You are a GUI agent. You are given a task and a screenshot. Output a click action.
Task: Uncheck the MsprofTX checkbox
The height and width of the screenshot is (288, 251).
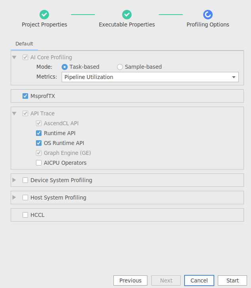point(25,96)
